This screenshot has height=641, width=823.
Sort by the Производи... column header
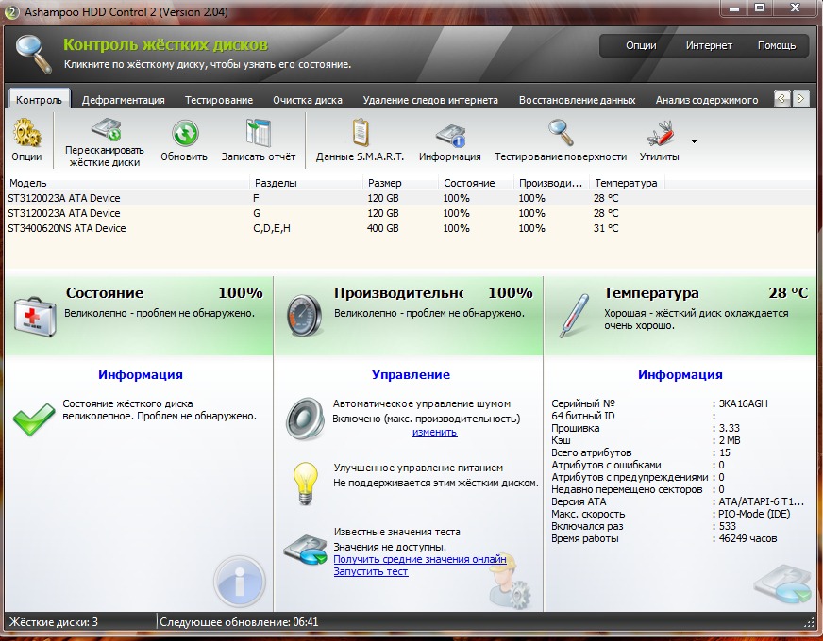point(550,183)
